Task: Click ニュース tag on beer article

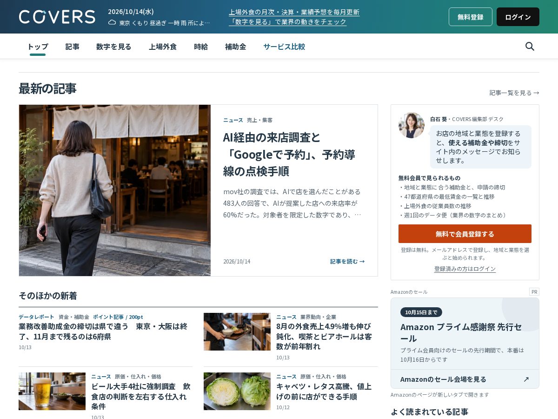Action: (x=101, y=376)
